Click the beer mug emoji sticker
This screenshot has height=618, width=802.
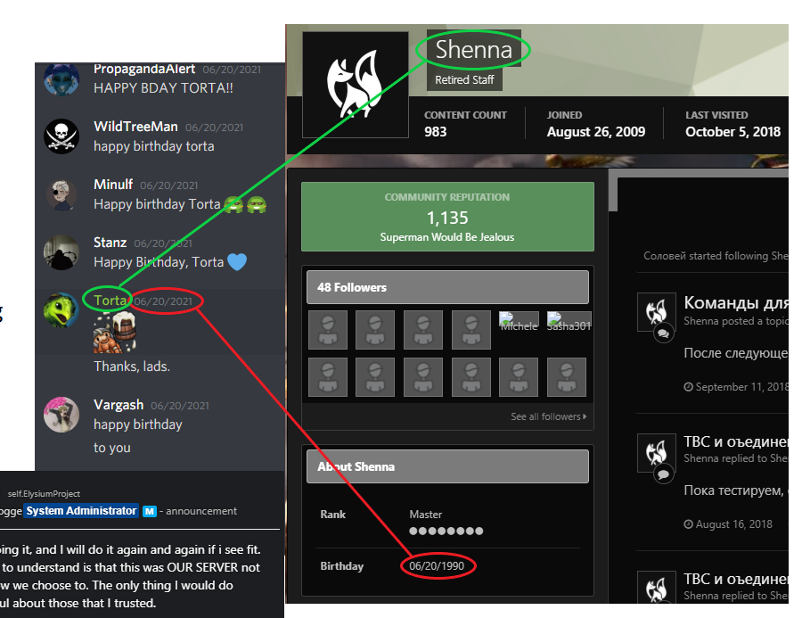(115, 333)
